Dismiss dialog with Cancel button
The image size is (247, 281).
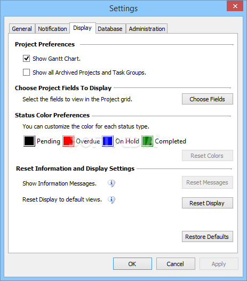(x=176, y=264)
